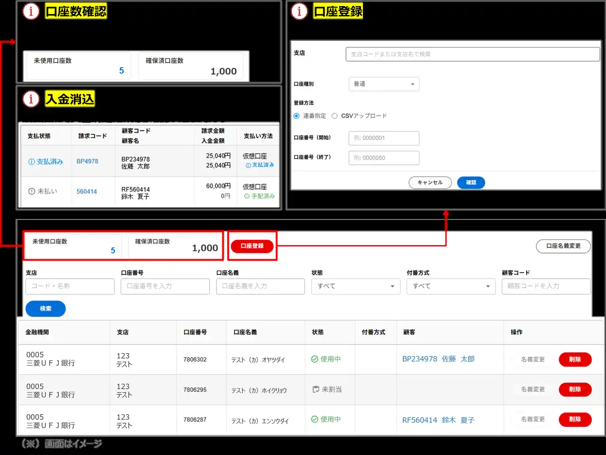Select the CSVアップロード radio button
606x455 pixels.
pyautogui.click(x=335, y=116)
